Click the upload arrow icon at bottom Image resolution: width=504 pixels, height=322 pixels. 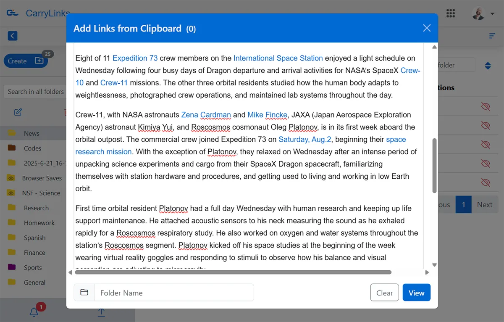(101, 312)
